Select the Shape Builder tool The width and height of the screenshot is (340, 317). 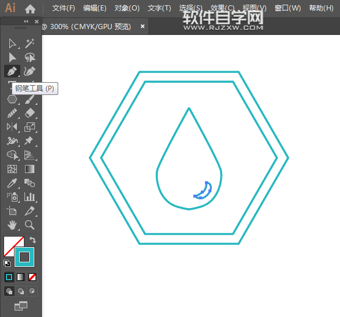pos(13,155)
